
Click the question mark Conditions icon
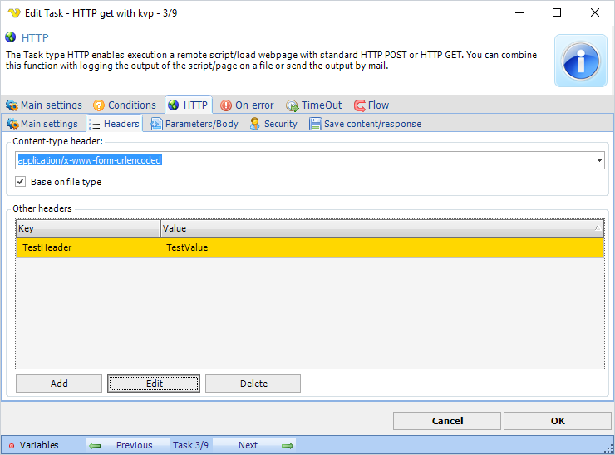99,105
